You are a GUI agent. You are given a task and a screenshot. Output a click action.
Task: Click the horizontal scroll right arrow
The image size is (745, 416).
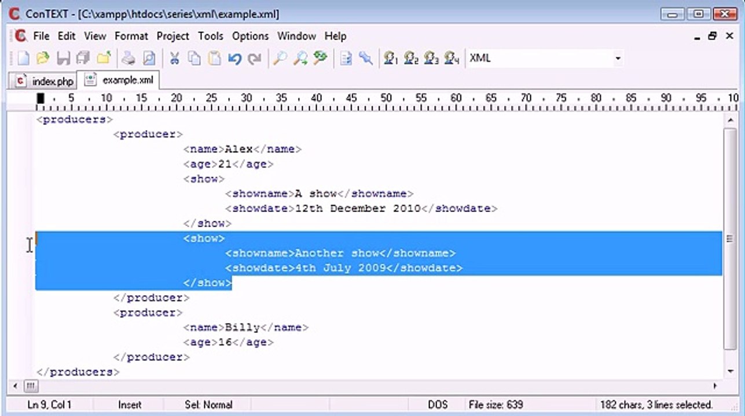[x=715, y=386]
